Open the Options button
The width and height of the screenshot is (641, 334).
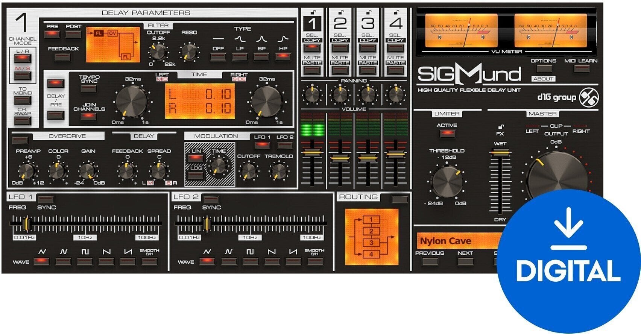click(544, 68)
